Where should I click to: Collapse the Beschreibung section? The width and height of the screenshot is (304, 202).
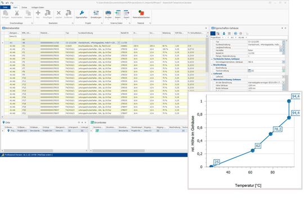pyautogui.click(x=212, y=65)
